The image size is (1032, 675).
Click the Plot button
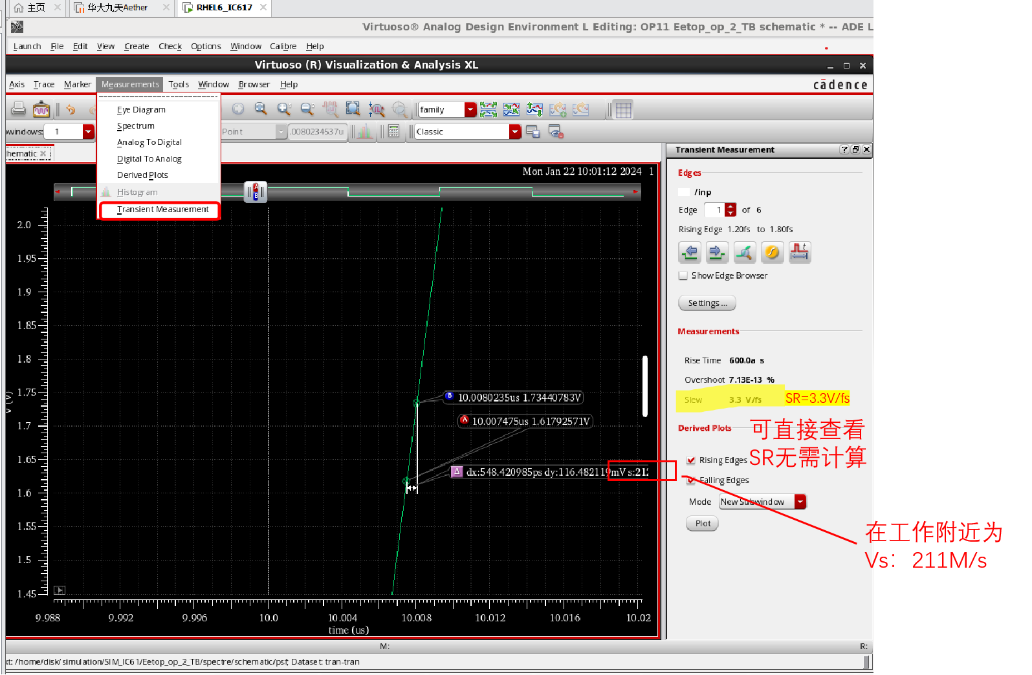tap(703, 524)
